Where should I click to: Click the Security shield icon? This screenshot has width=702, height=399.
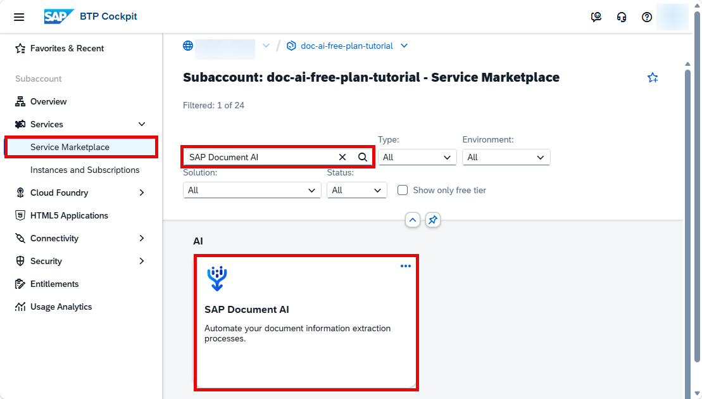click(20, 261)
